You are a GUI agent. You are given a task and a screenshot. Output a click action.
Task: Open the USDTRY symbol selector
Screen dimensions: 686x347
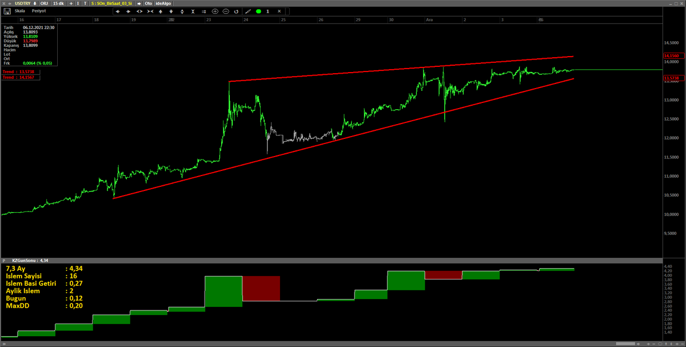[22, 3]
